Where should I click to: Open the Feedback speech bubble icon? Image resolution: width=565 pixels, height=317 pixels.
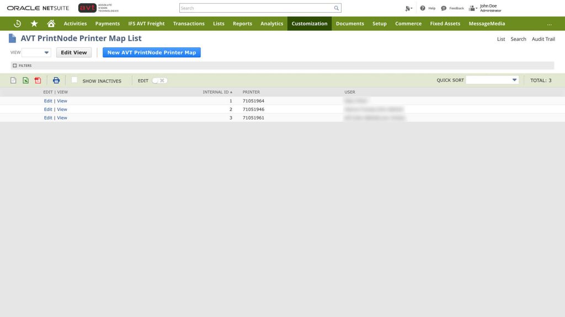[x=444, y=8]
